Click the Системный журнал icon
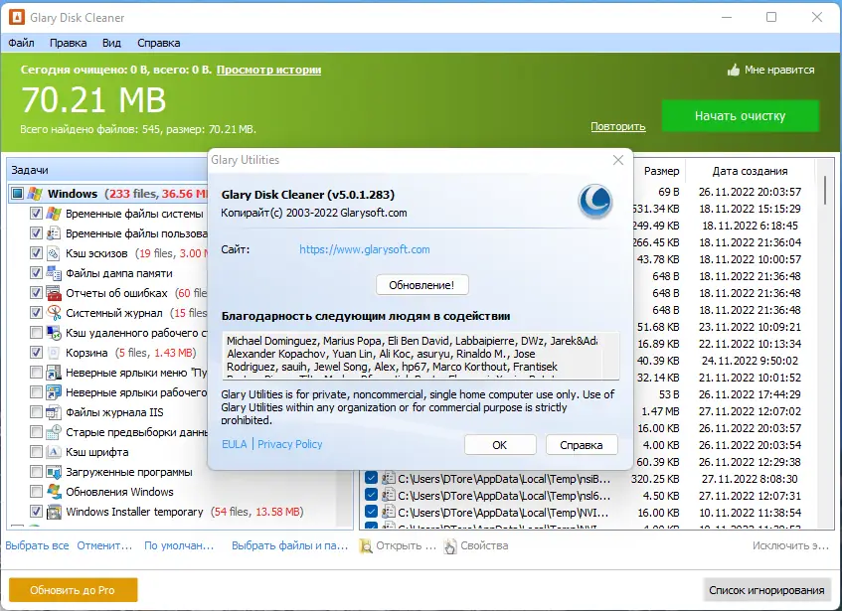This screenshot has height=611, width=842. [x=53, y=313]
